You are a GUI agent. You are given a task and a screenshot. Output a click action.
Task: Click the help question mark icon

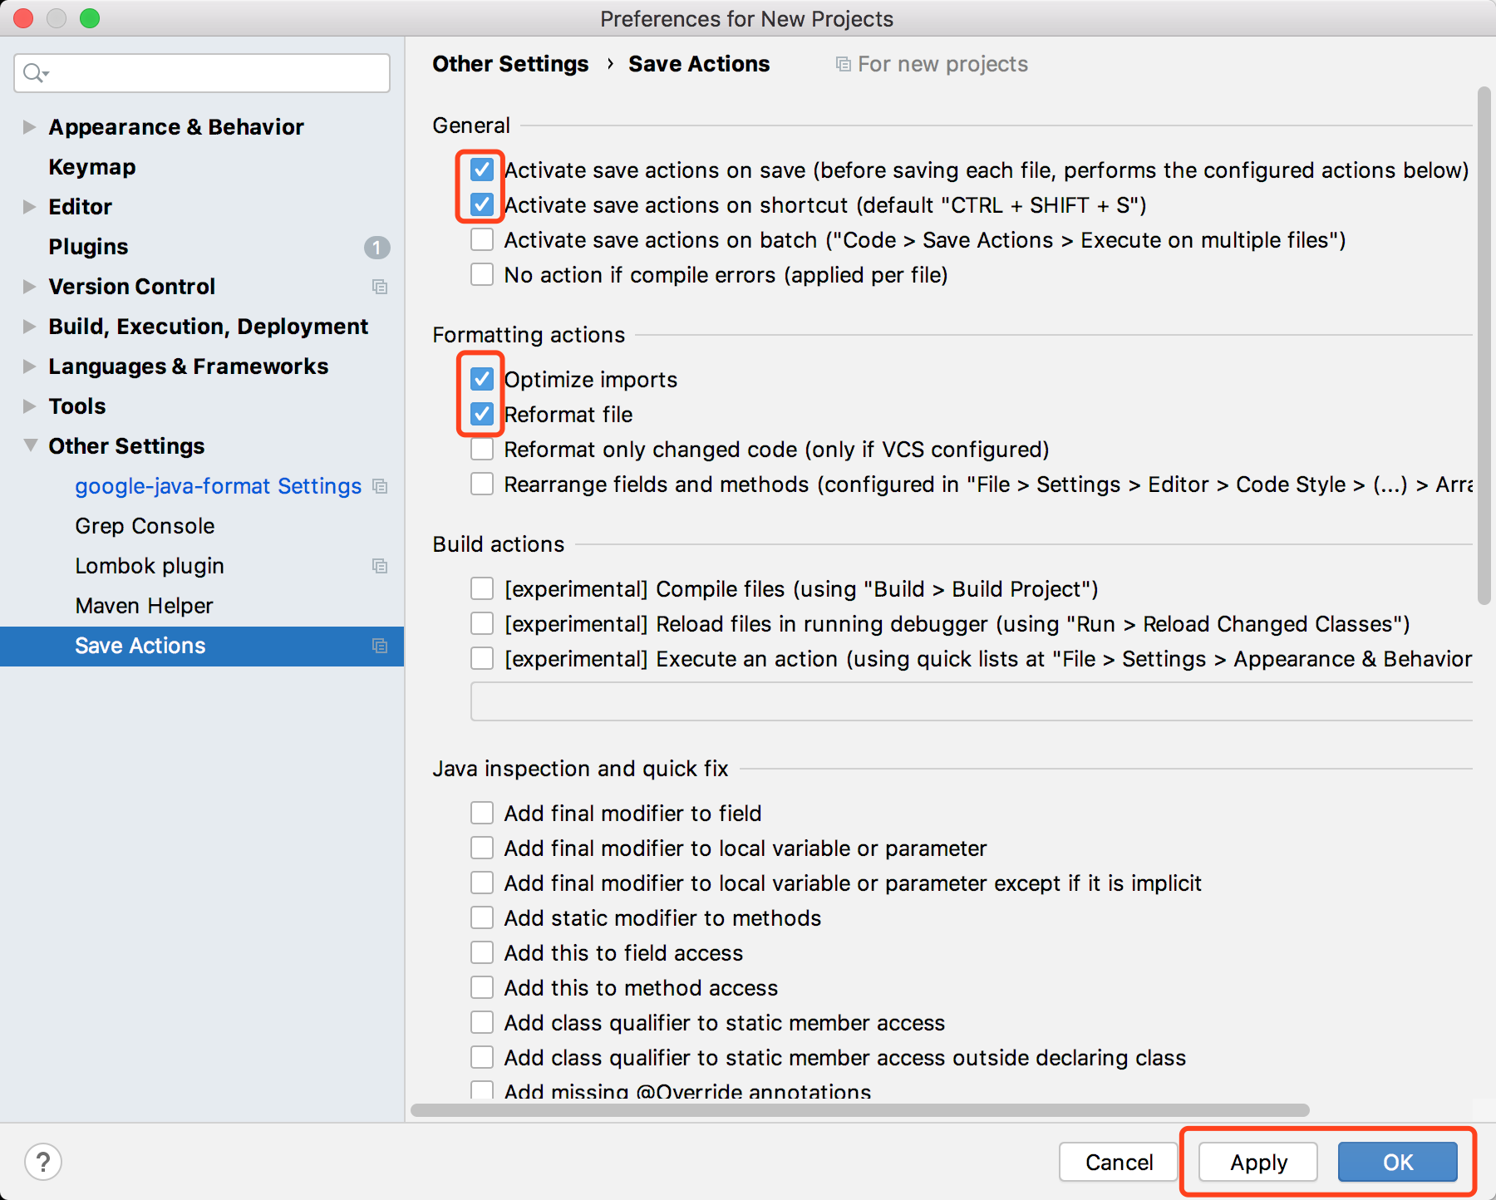(43, 1161)
